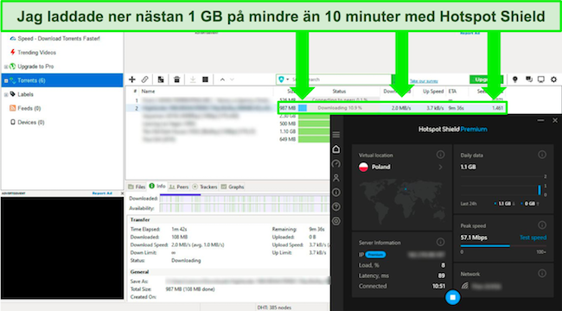Click Add Torrent from URL link icon
This screenshot has height=311, width=562.
point(144,79)
